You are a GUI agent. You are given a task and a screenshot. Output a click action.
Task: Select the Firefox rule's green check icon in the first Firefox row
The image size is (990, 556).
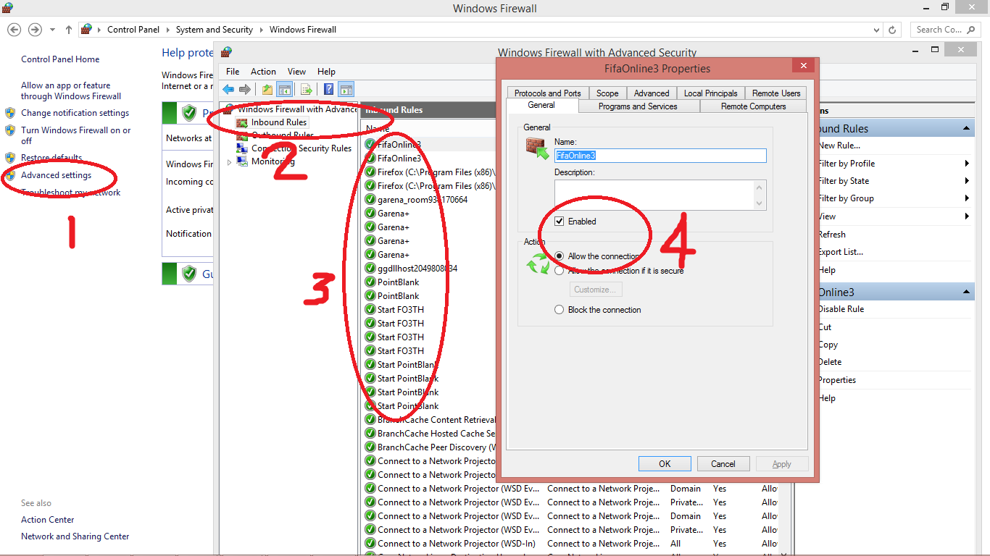pyautogui.click(x=370, y=172)
